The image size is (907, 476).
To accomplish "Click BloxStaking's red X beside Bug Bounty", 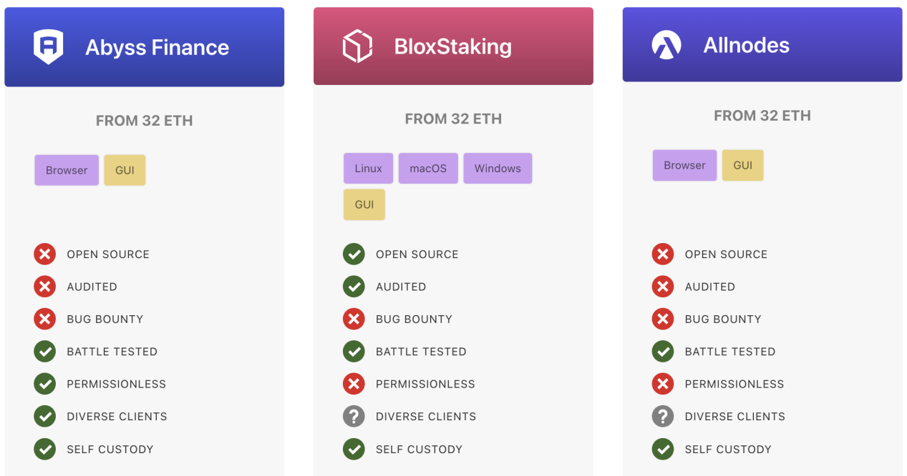I will (x=354, y=319).
